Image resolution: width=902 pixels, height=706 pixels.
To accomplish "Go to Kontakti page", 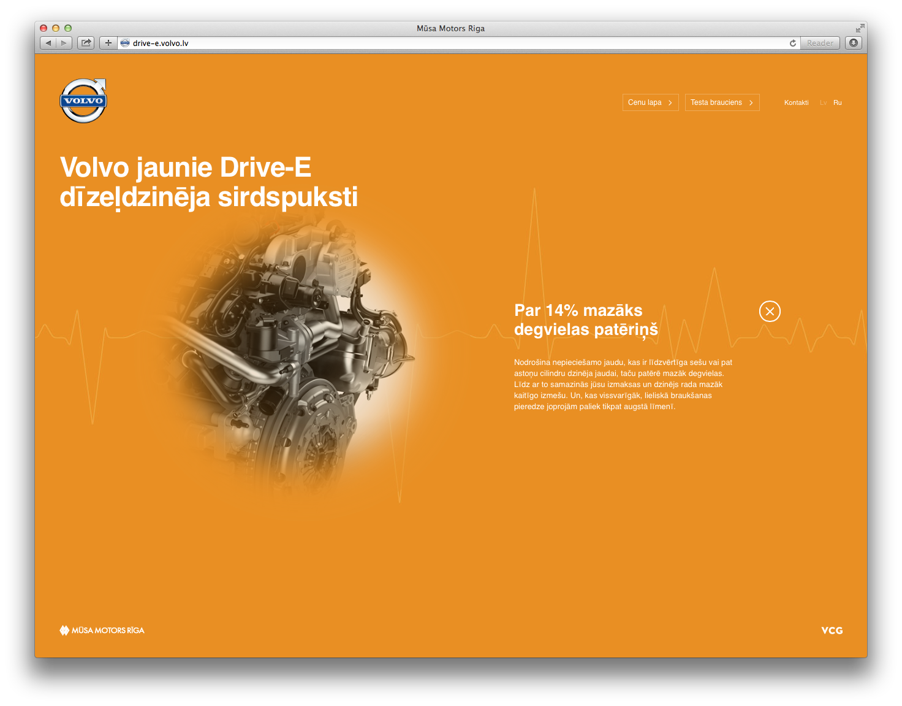I will (x=796, y=102).
